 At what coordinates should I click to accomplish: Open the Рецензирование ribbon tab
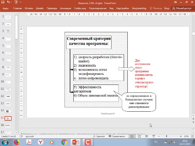(98, 8)
